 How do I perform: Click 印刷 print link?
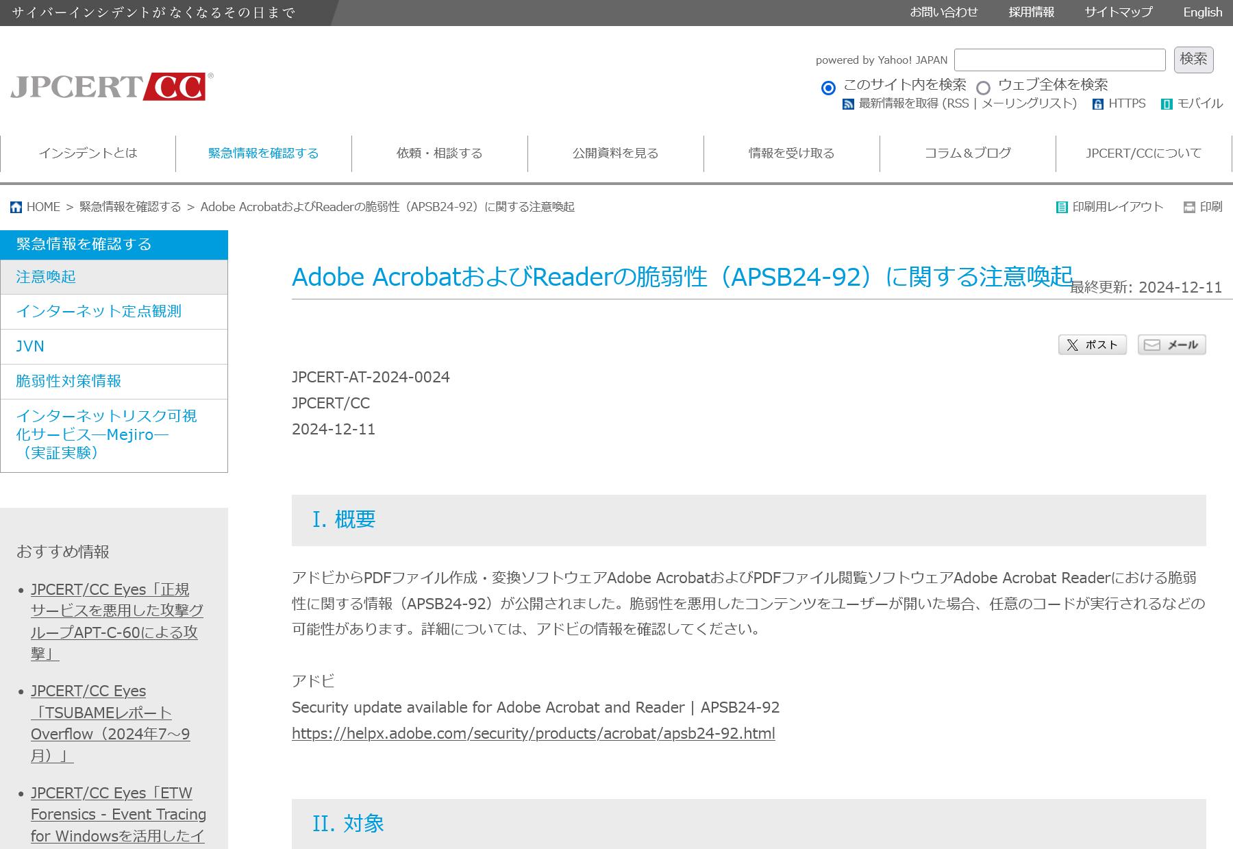point(1211,207)
